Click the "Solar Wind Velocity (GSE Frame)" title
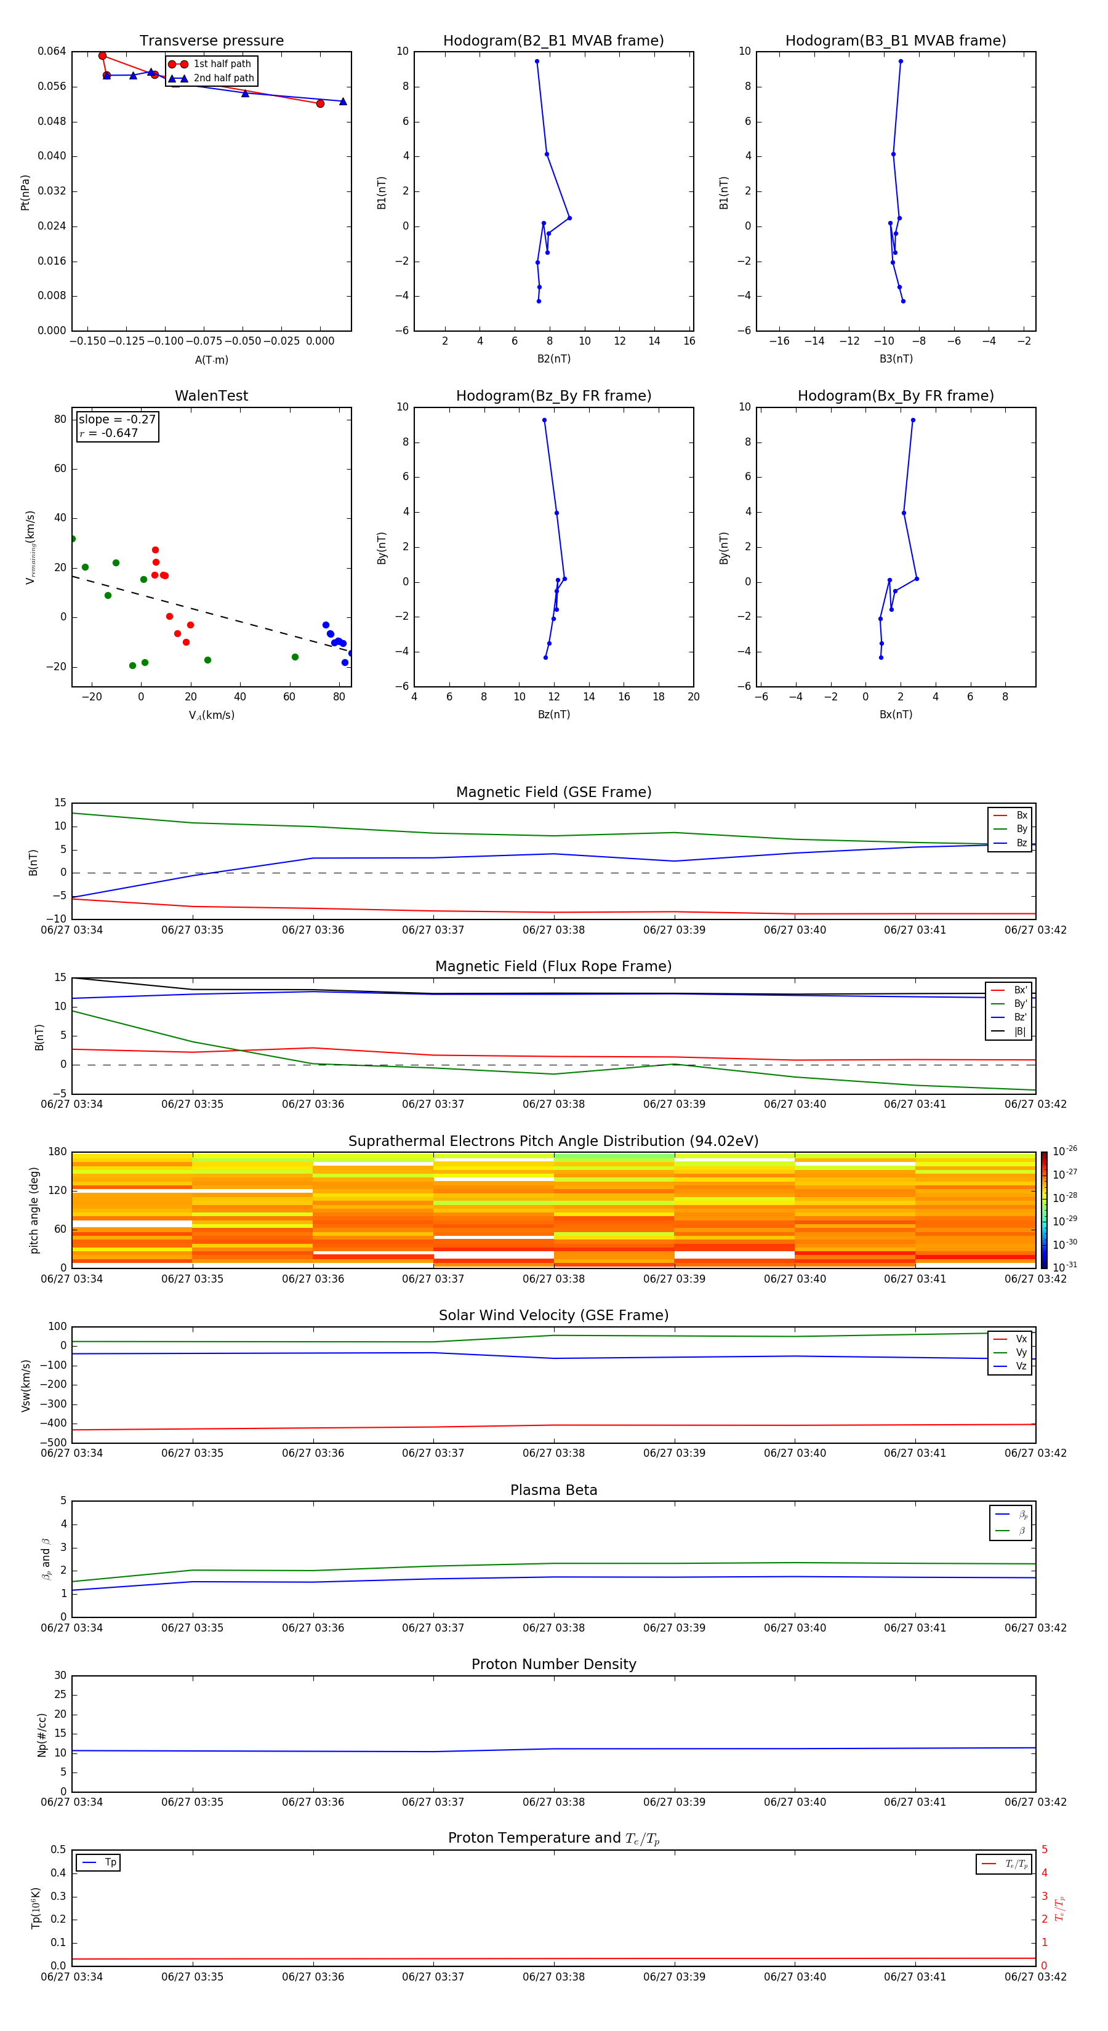1108x2031 pixels. tap(553, 1316)
